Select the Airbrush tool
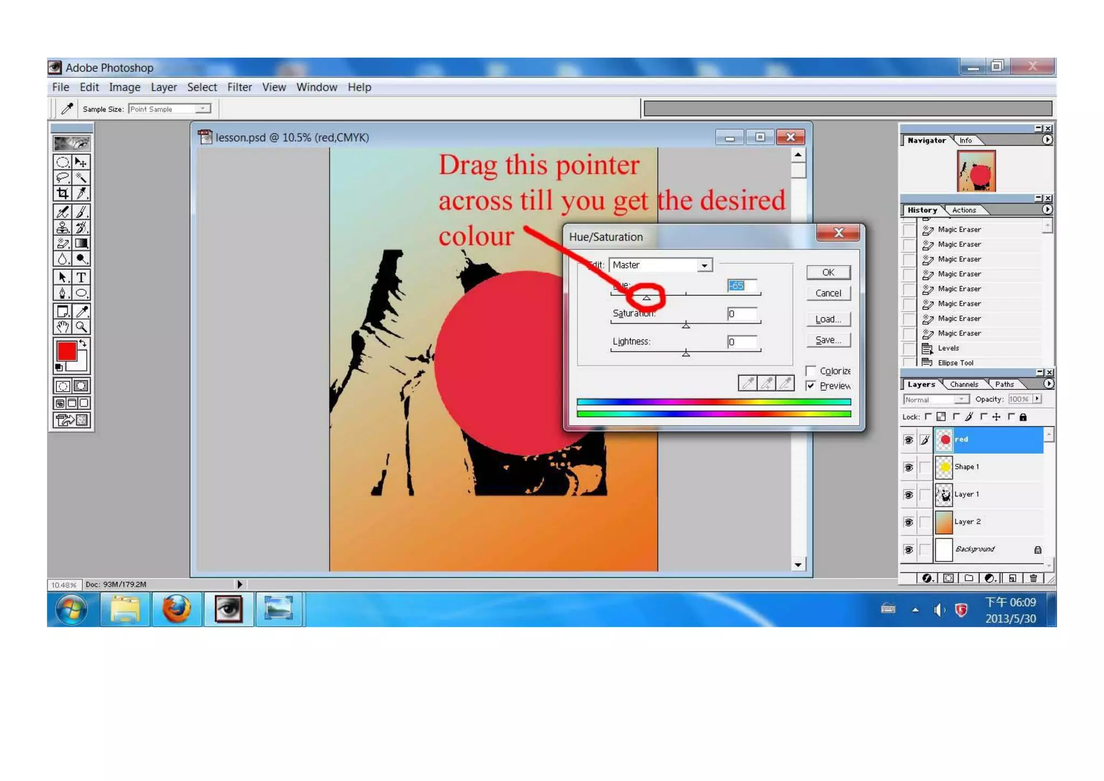 pyautogui.click(x=63, y=212)
